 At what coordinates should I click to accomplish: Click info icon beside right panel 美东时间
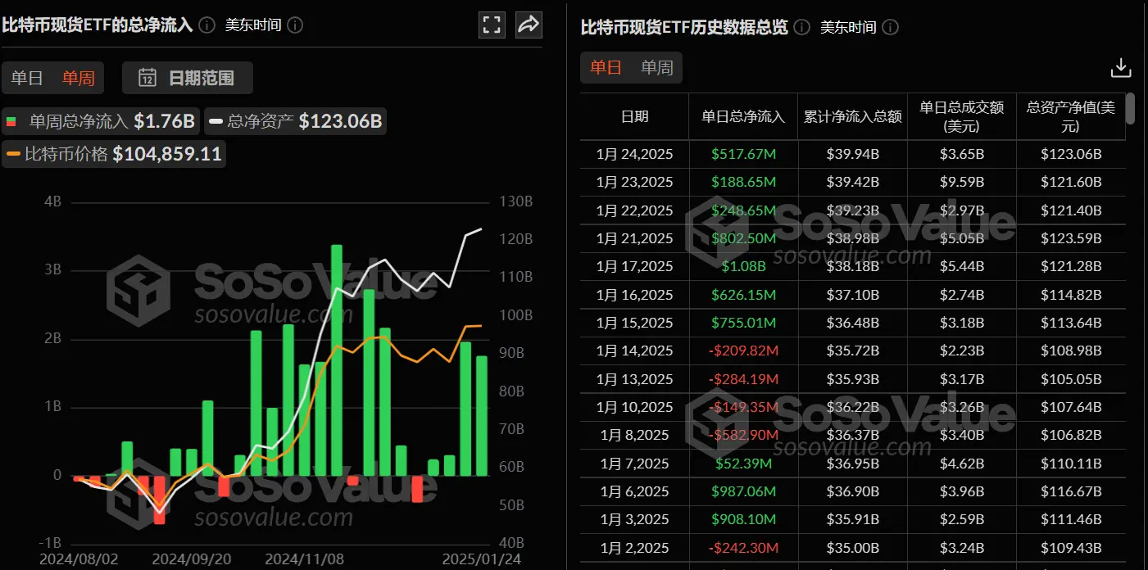click(x=890, y=27)
